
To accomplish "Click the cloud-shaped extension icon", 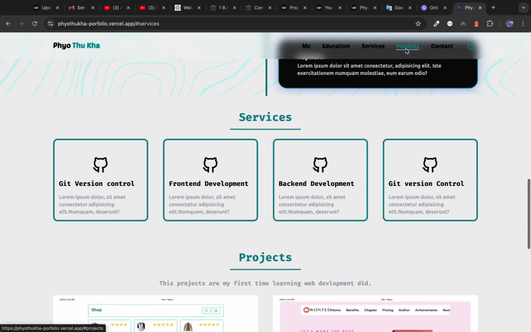I will [x=463, y=24].
